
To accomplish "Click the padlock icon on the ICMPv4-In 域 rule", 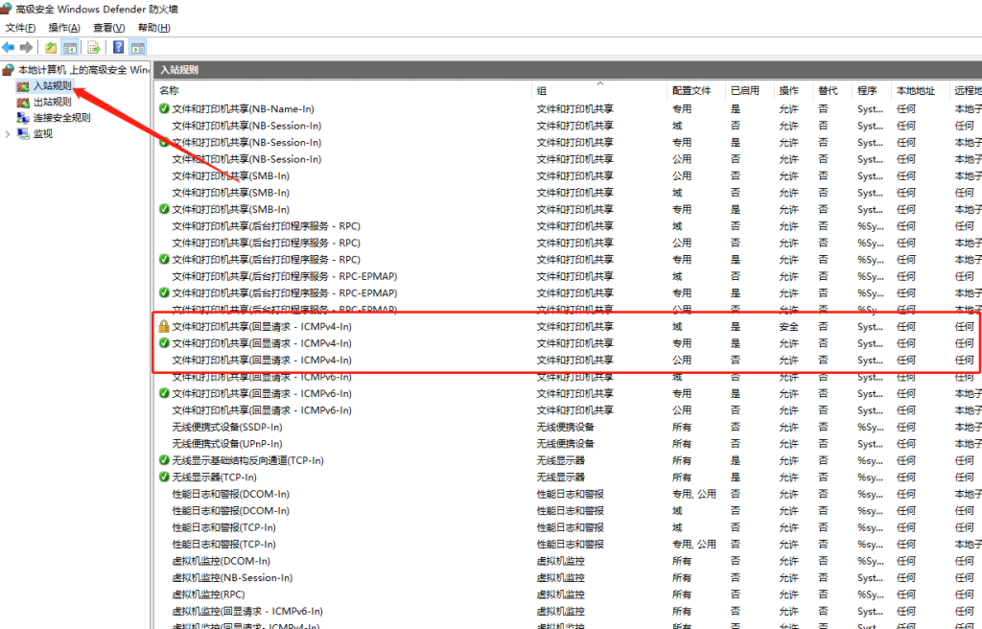I will pos(164,326).
